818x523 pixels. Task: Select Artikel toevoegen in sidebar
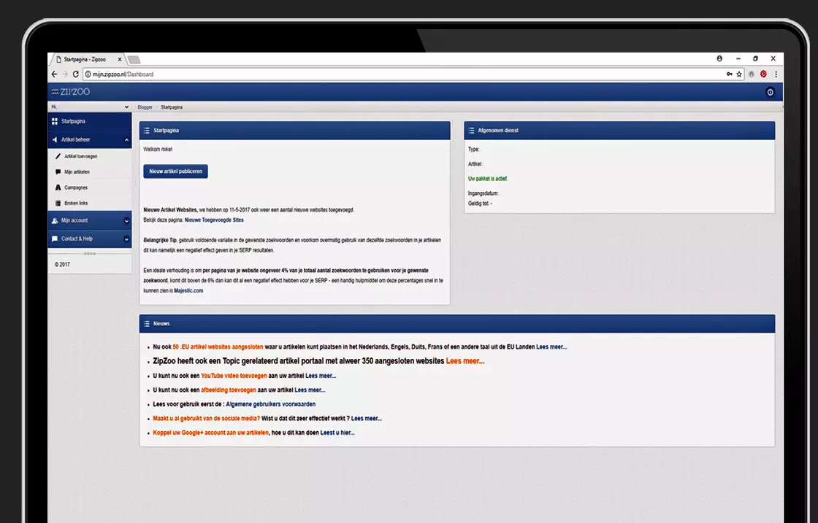80,156
